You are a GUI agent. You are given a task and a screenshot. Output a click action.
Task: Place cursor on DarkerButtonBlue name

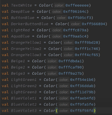29,24
